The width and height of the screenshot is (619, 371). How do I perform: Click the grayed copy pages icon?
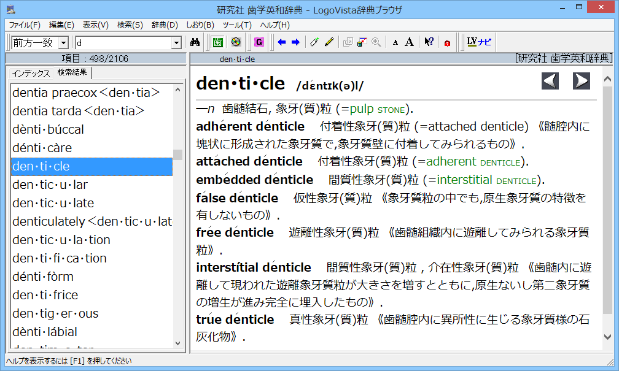348,42
